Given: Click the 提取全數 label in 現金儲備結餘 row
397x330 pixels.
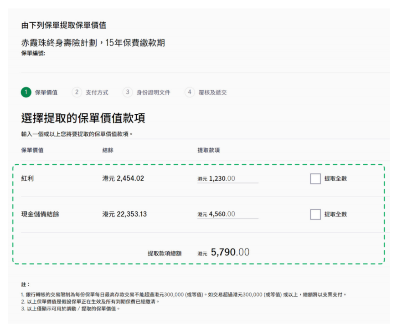Looking at the screenshot, I should pyautogui.click(x=335, y=214).
